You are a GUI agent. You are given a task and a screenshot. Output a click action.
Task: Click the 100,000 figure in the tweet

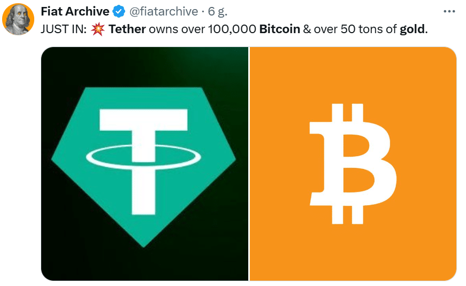point(232,29)
